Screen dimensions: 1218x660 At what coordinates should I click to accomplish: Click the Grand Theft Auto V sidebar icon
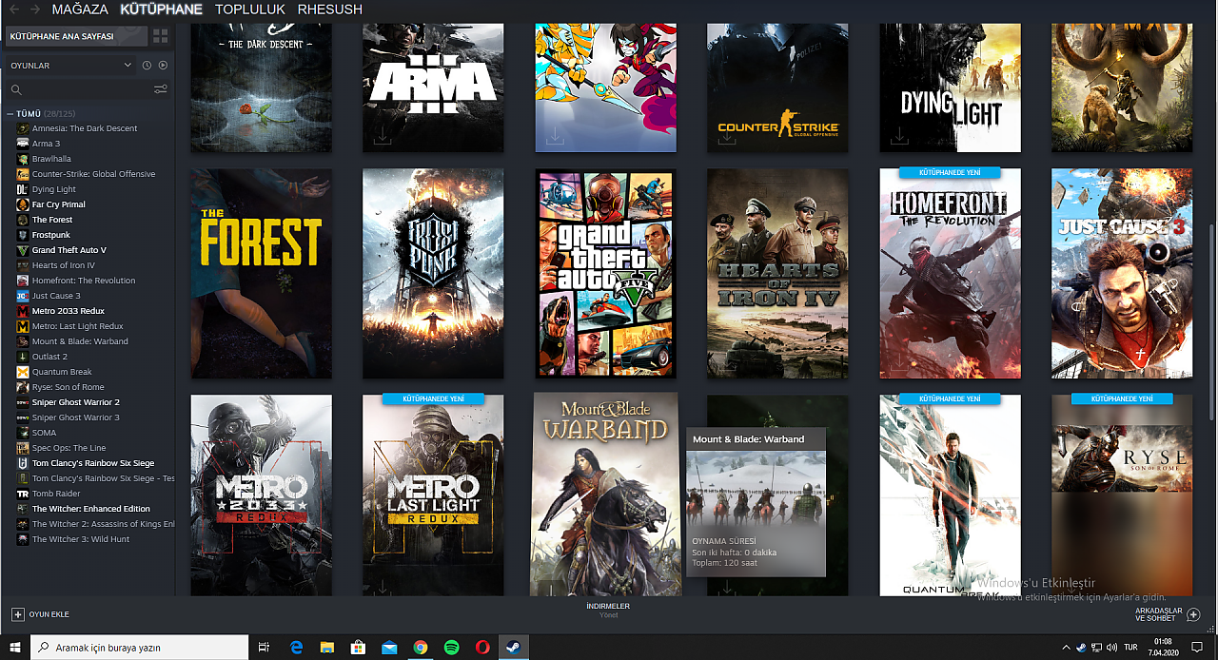tap(23, 250)
